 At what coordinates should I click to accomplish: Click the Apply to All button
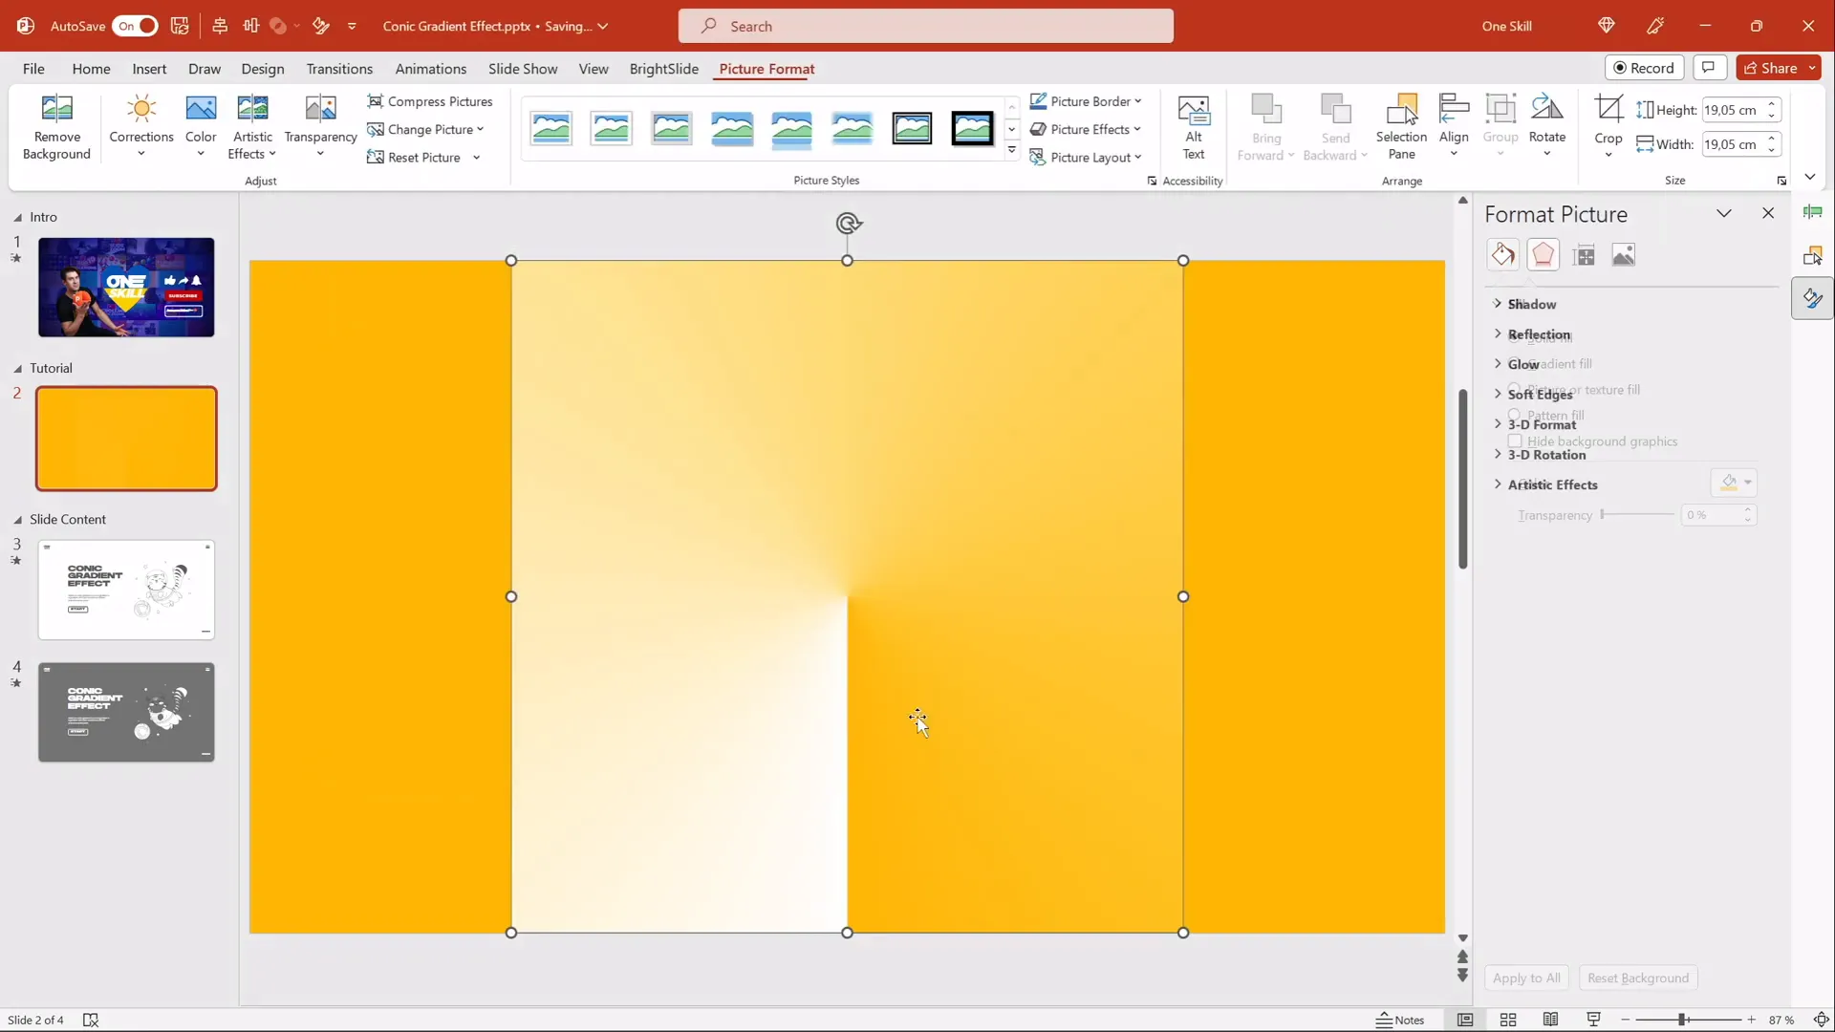[x=1526, y=978]
